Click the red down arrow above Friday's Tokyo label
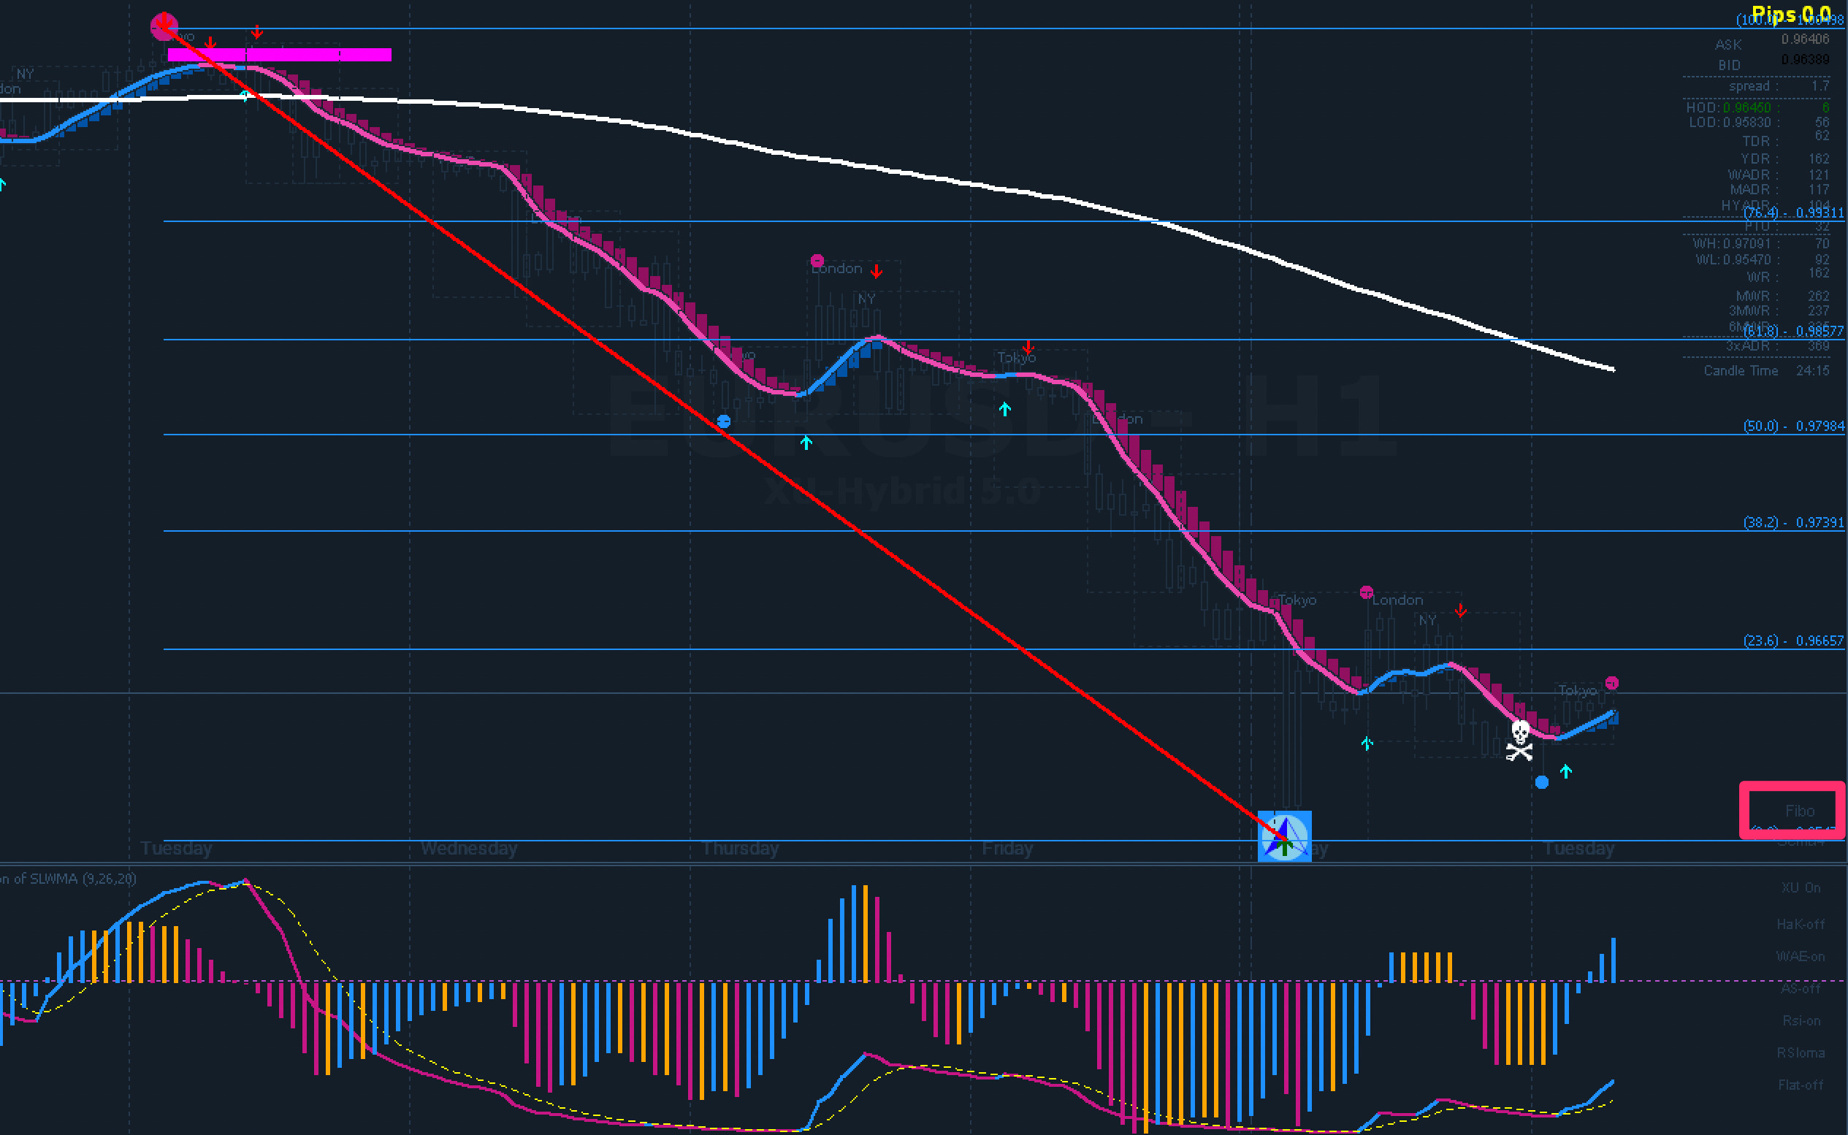This screenshot has width=1848, height=1135. (x=1028, y=348)
